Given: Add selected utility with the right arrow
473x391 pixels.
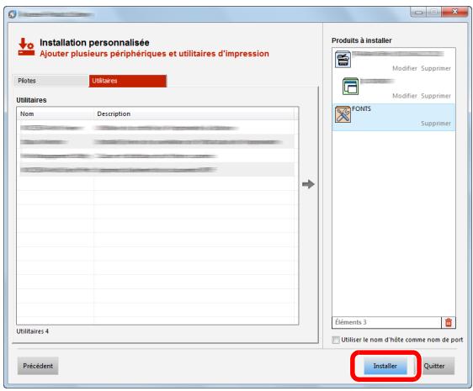Looking at the screenshot, I should point(308,184).
